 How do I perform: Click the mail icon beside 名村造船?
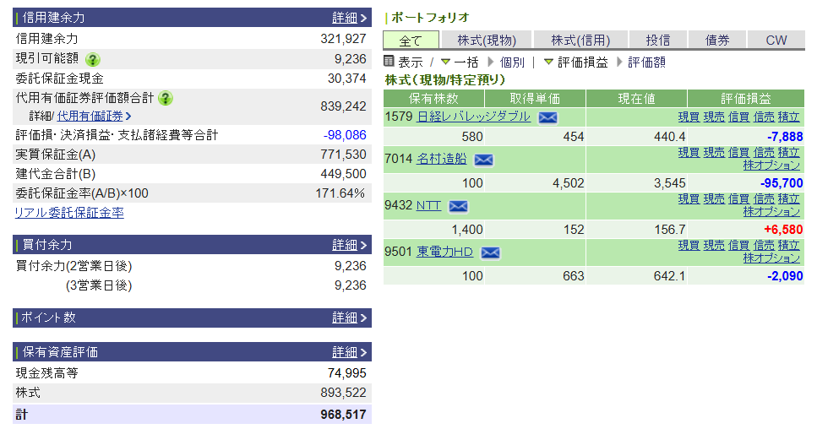pos(482,159)
